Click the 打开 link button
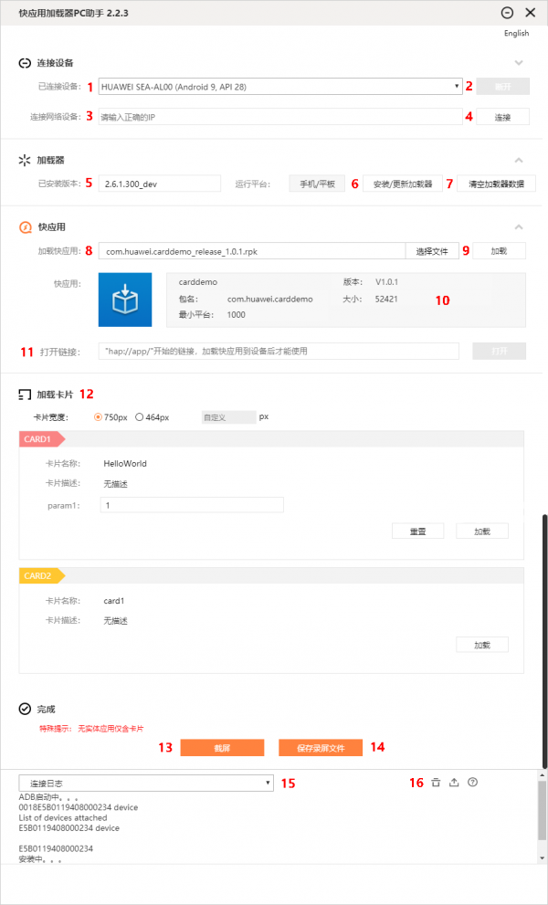The image size is (548, 905). 500,352
